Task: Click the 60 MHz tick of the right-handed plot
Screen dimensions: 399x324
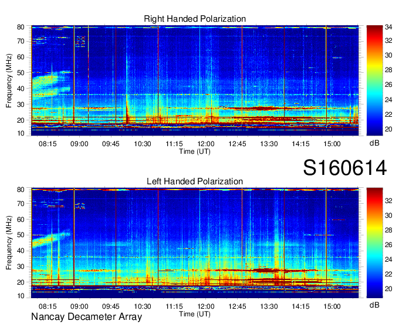Action: [x=21, y=57]
